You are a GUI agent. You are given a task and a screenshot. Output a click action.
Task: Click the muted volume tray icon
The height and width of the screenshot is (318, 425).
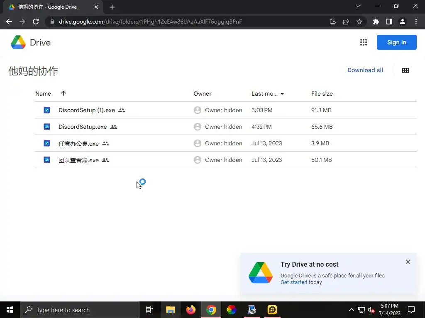[x=371, y=310]
